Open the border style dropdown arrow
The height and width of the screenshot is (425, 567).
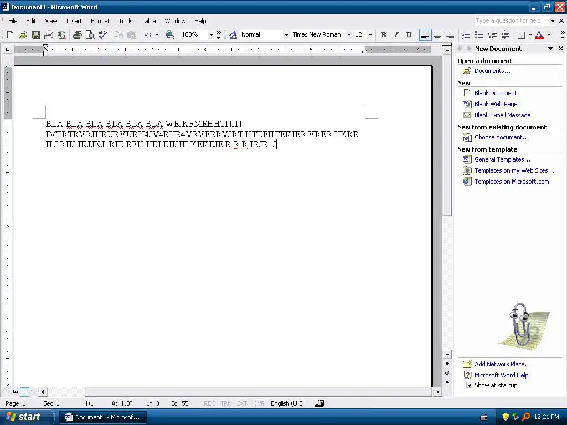[x=530, y=35]
